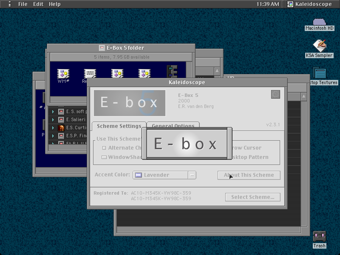Click the portrait icon beside E.S. Curti
This screenshot has width=340, height=255.
point(61,128)
